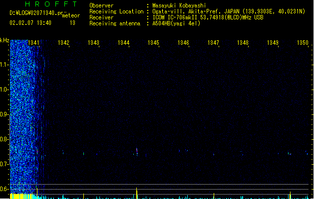
Task: Click the 1349 time axis label
Action: click(x=273, y=43)
